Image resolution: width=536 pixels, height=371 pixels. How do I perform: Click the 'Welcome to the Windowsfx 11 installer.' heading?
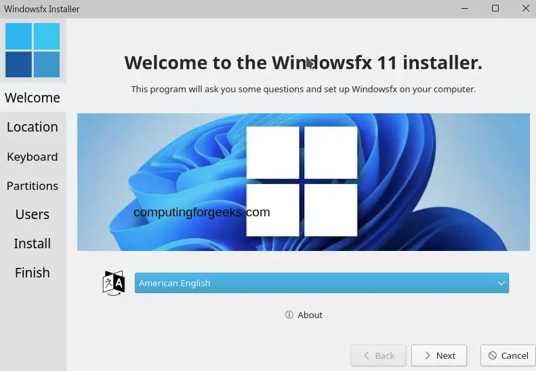(x=303, y=62)
